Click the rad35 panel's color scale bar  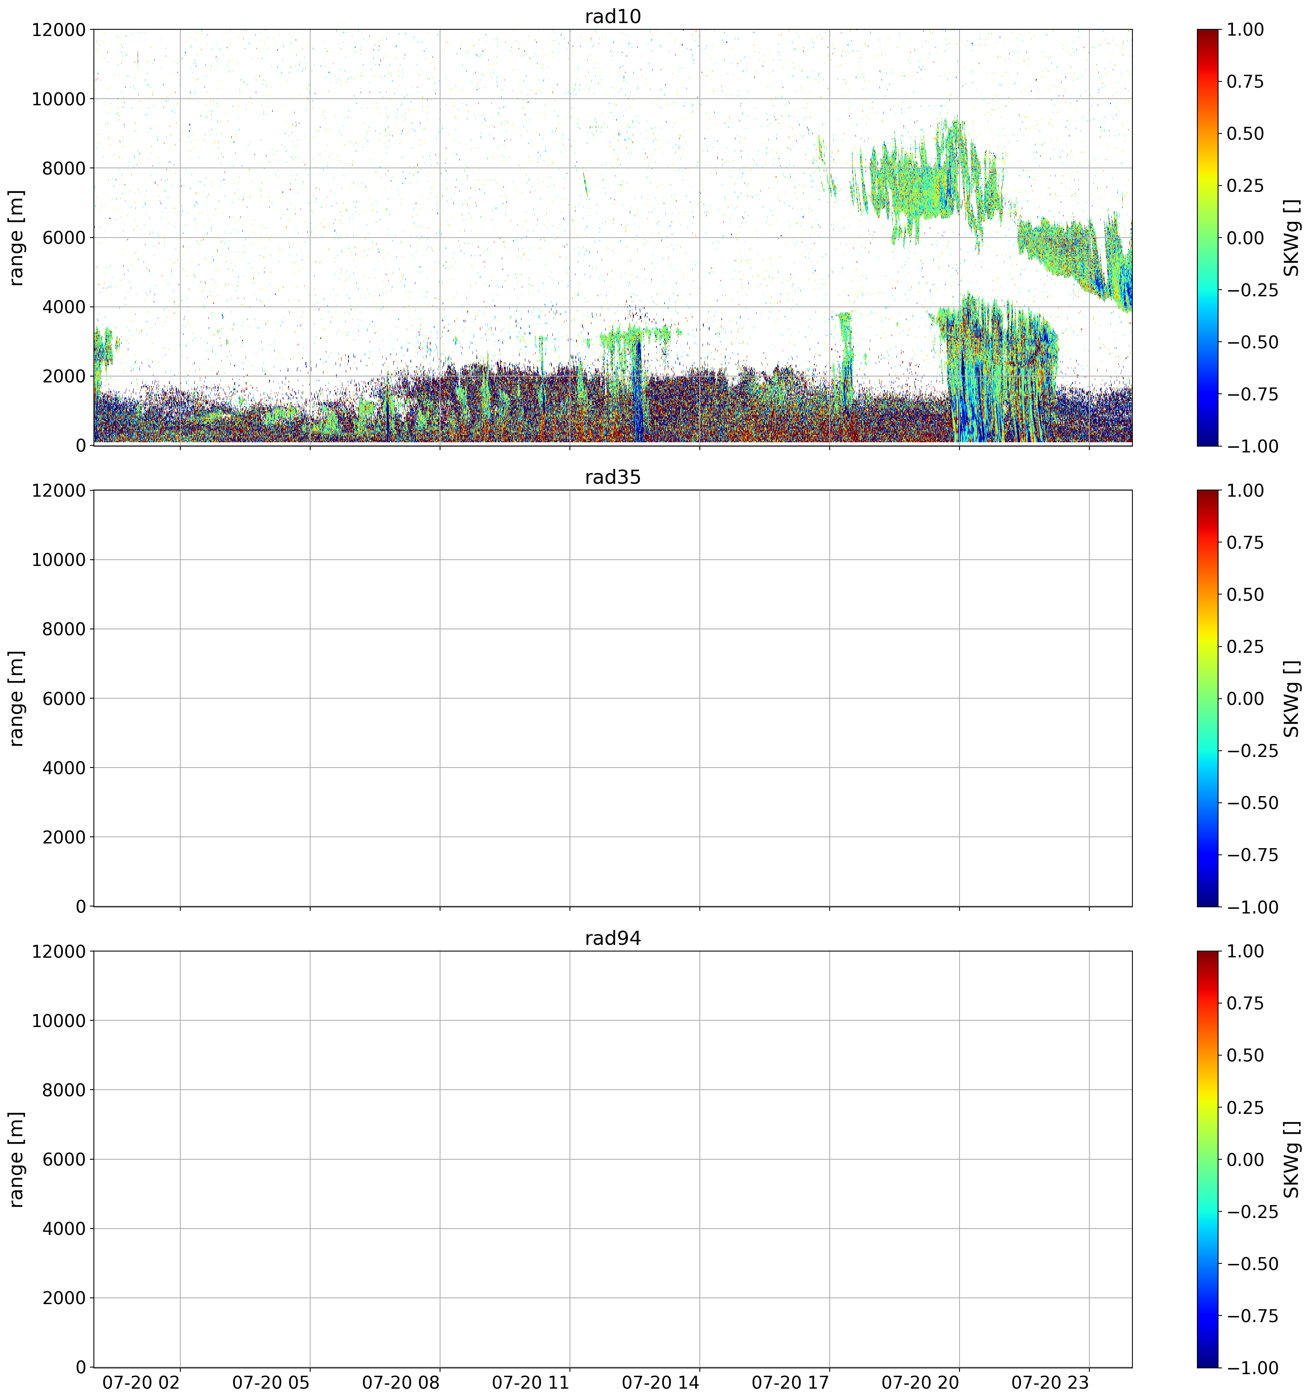[1206, 698]
